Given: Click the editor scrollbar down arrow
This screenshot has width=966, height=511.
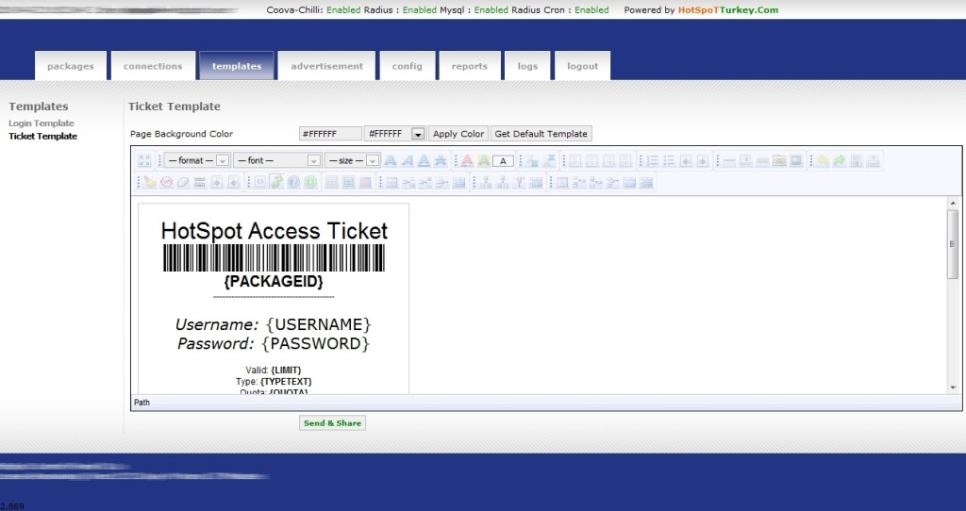Looking at the screenshot, I should click(x=953, y=387).
